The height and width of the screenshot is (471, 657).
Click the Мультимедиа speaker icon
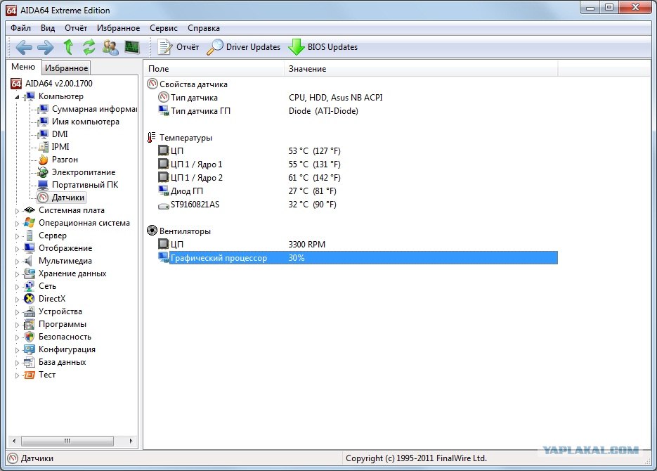29,261
